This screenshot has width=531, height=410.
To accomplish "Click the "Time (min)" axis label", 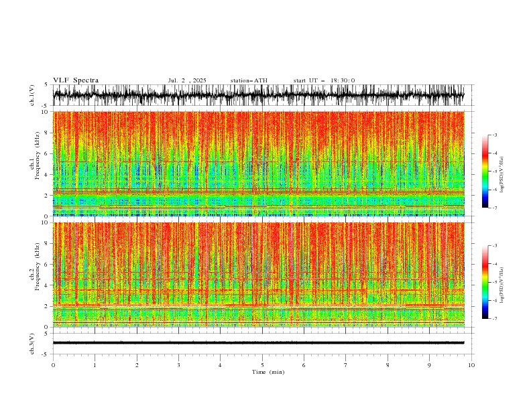I will (268, 372).
